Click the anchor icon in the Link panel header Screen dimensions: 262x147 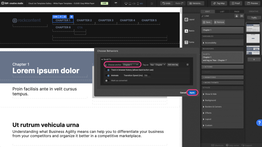[x=236, y=16]
